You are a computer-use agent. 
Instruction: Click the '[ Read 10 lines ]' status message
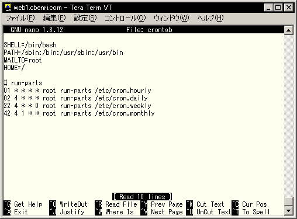click(142, 197)
